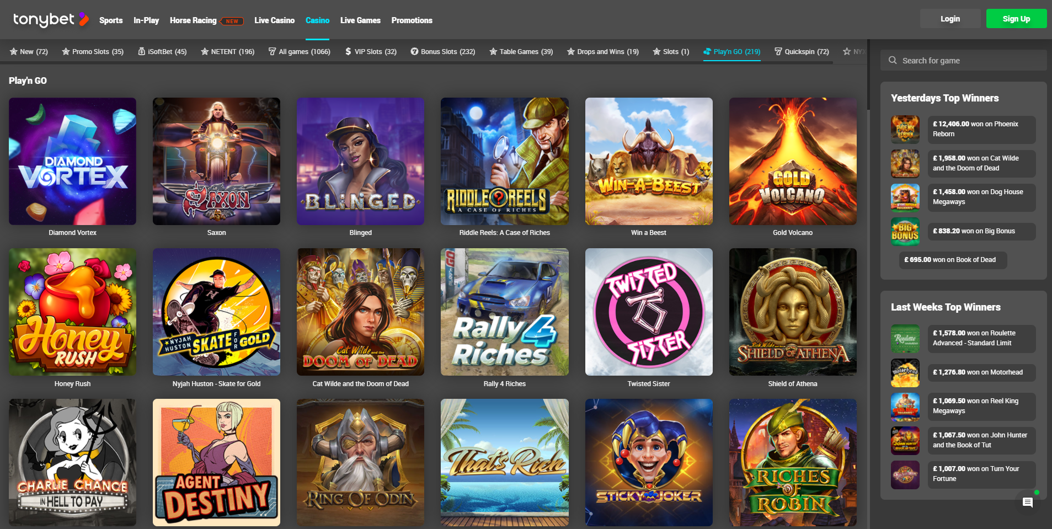
Task: Click the Search for game field
Action: click(963, 60)
